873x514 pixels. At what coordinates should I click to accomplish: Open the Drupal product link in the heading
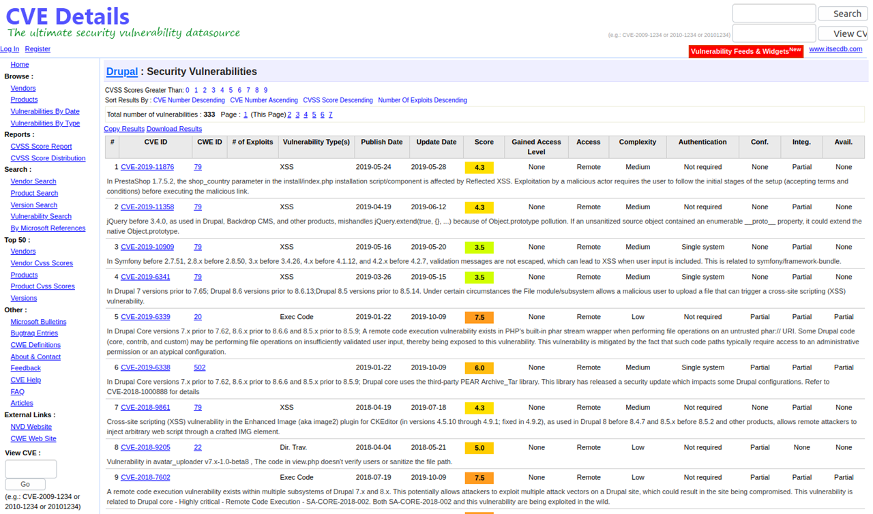click(x=122, y=72)
